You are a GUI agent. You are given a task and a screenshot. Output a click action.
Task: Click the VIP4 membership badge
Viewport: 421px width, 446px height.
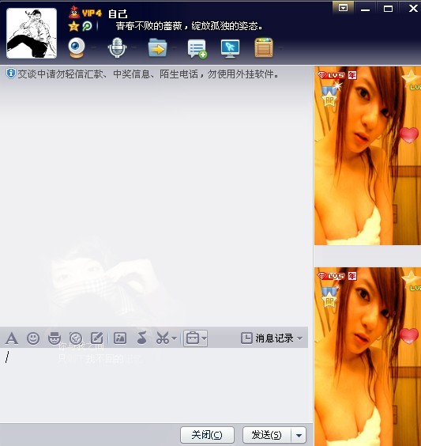click(92, 13)
